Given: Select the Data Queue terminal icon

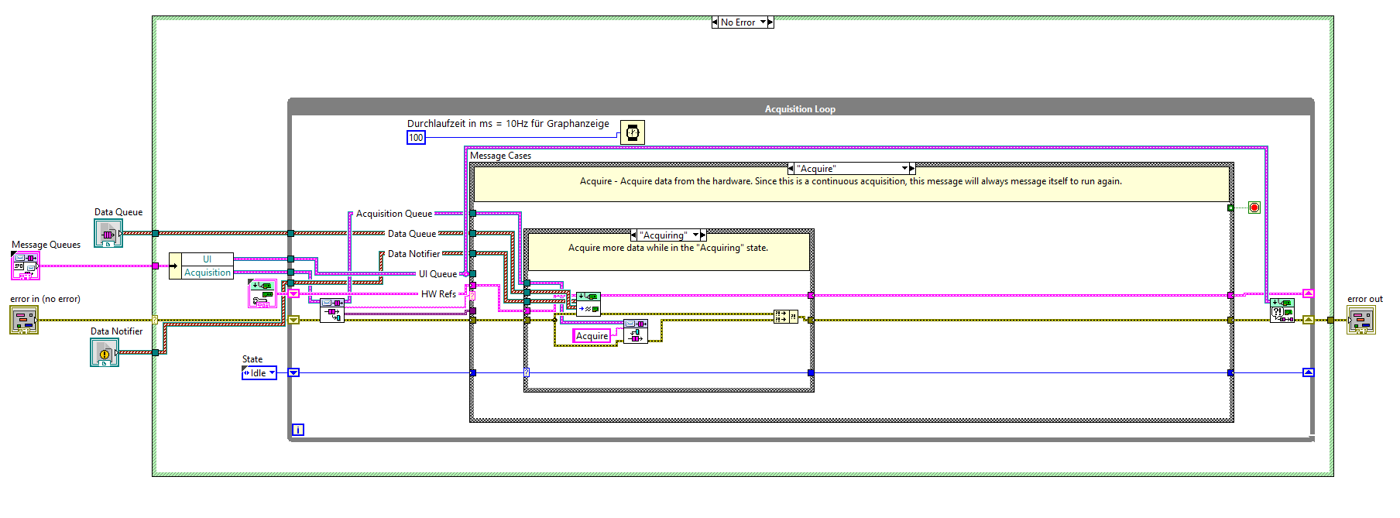Looking at the screenshot, I should pyautogui.click(x=108, y=233).
